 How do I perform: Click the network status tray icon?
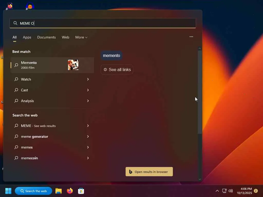click(x=224, y=191)
